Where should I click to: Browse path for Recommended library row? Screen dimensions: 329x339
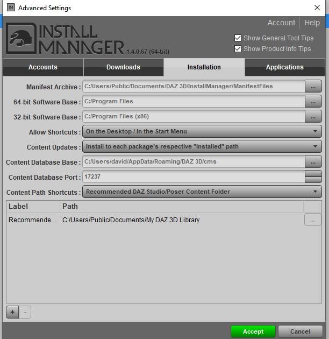tap(312, 220)
